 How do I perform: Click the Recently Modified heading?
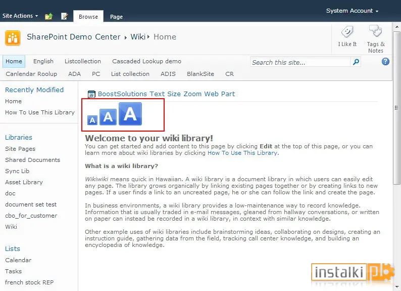(x=34, y=90)
